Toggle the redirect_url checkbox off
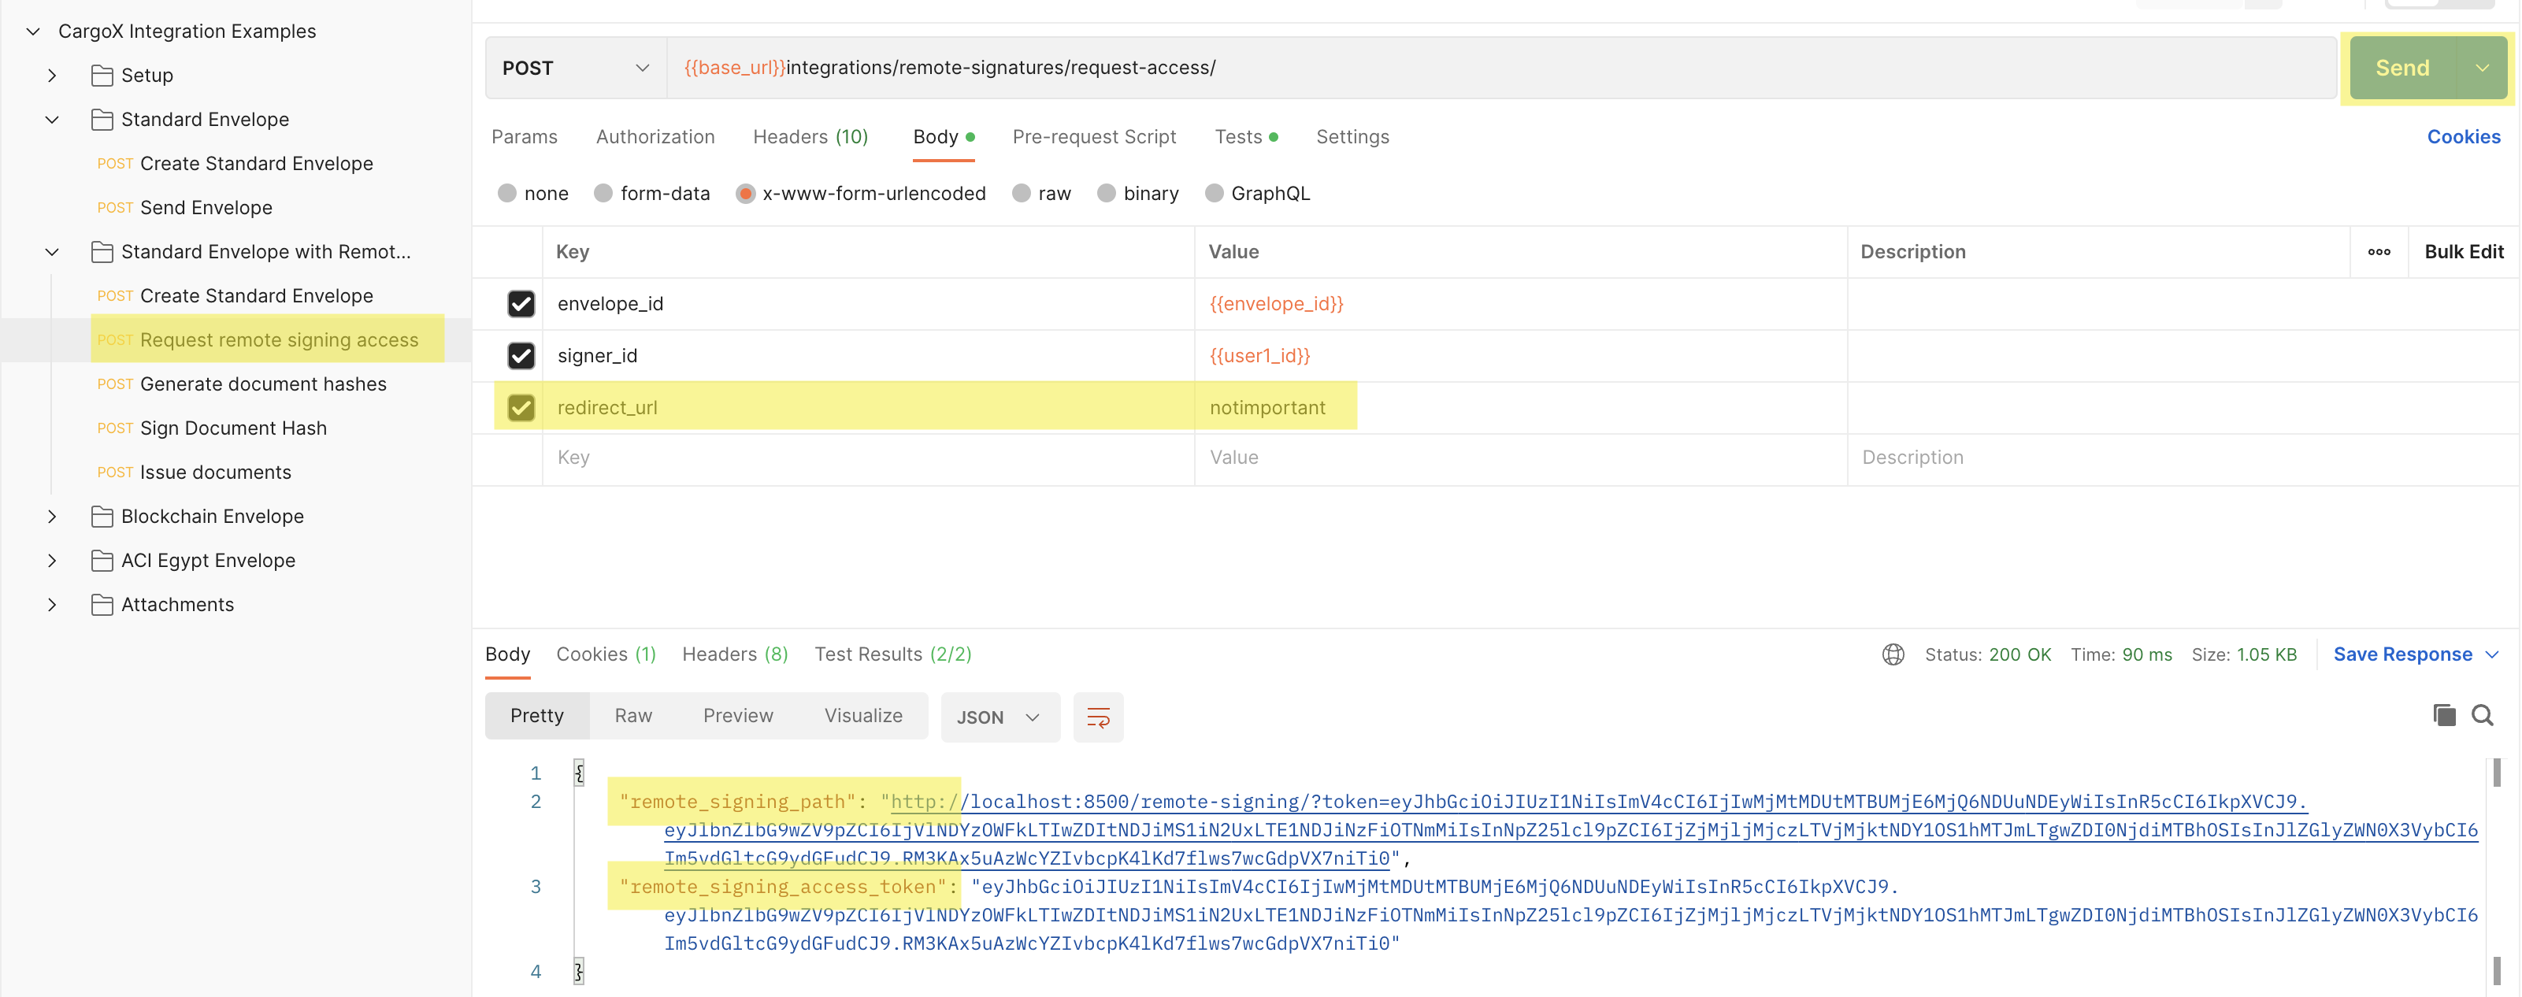 521,406
